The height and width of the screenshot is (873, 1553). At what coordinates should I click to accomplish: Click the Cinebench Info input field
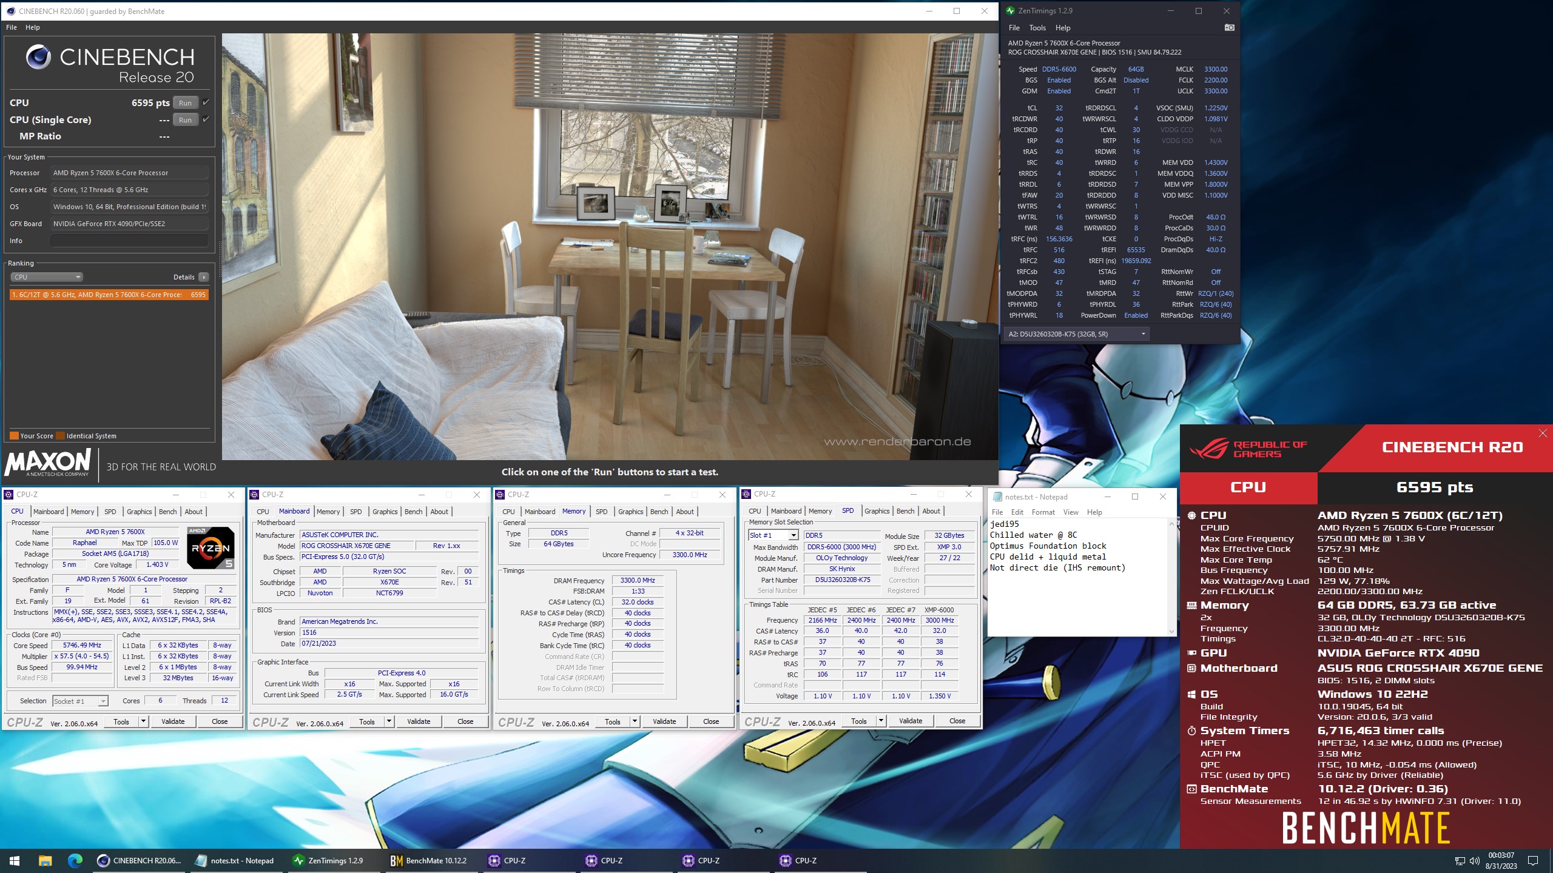point(129,241)
